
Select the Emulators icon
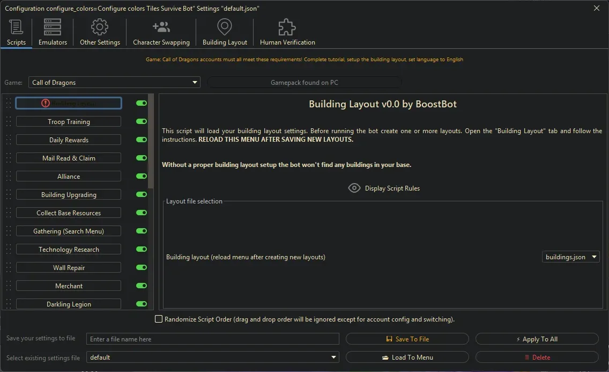[52, 26]
